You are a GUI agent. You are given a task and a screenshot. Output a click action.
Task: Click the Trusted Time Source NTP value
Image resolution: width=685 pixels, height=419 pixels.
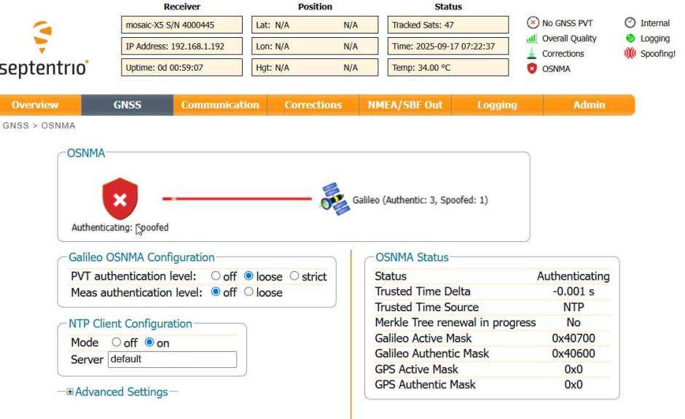(x=574, y=308)
